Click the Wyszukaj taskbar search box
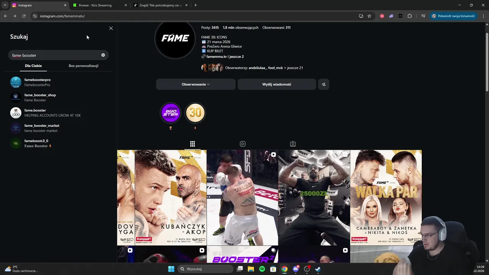 coord(206,269)
